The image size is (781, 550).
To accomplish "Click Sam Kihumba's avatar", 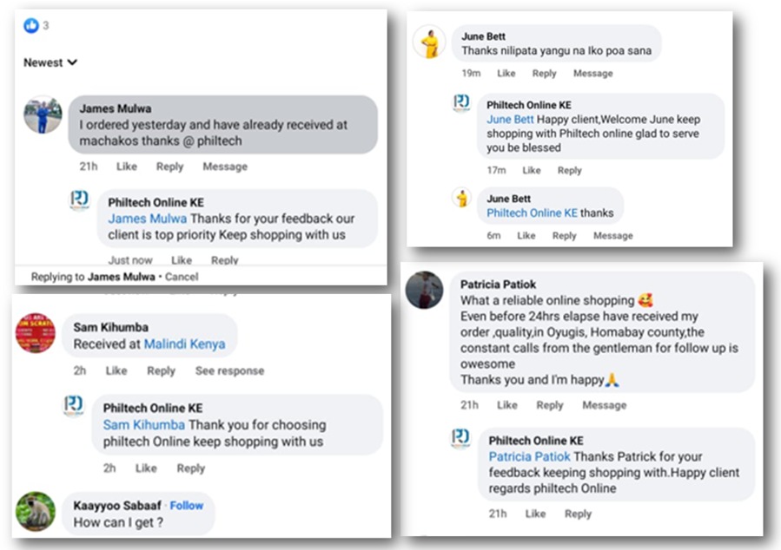I will pyautogui.click(x=36, y=332).
